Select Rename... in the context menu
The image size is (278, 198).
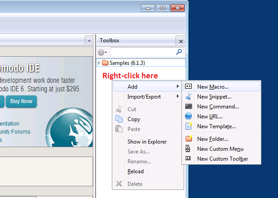click(x=148, y=162)
